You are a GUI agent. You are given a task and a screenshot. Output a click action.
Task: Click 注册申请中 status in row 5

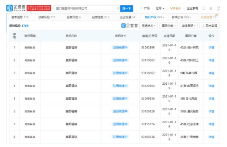click(x=120, y=99)
